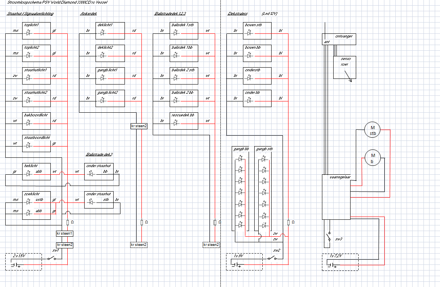
Task: Select the Stuurhut / Signaalverlichting heading
Action: tap(30, 13)
